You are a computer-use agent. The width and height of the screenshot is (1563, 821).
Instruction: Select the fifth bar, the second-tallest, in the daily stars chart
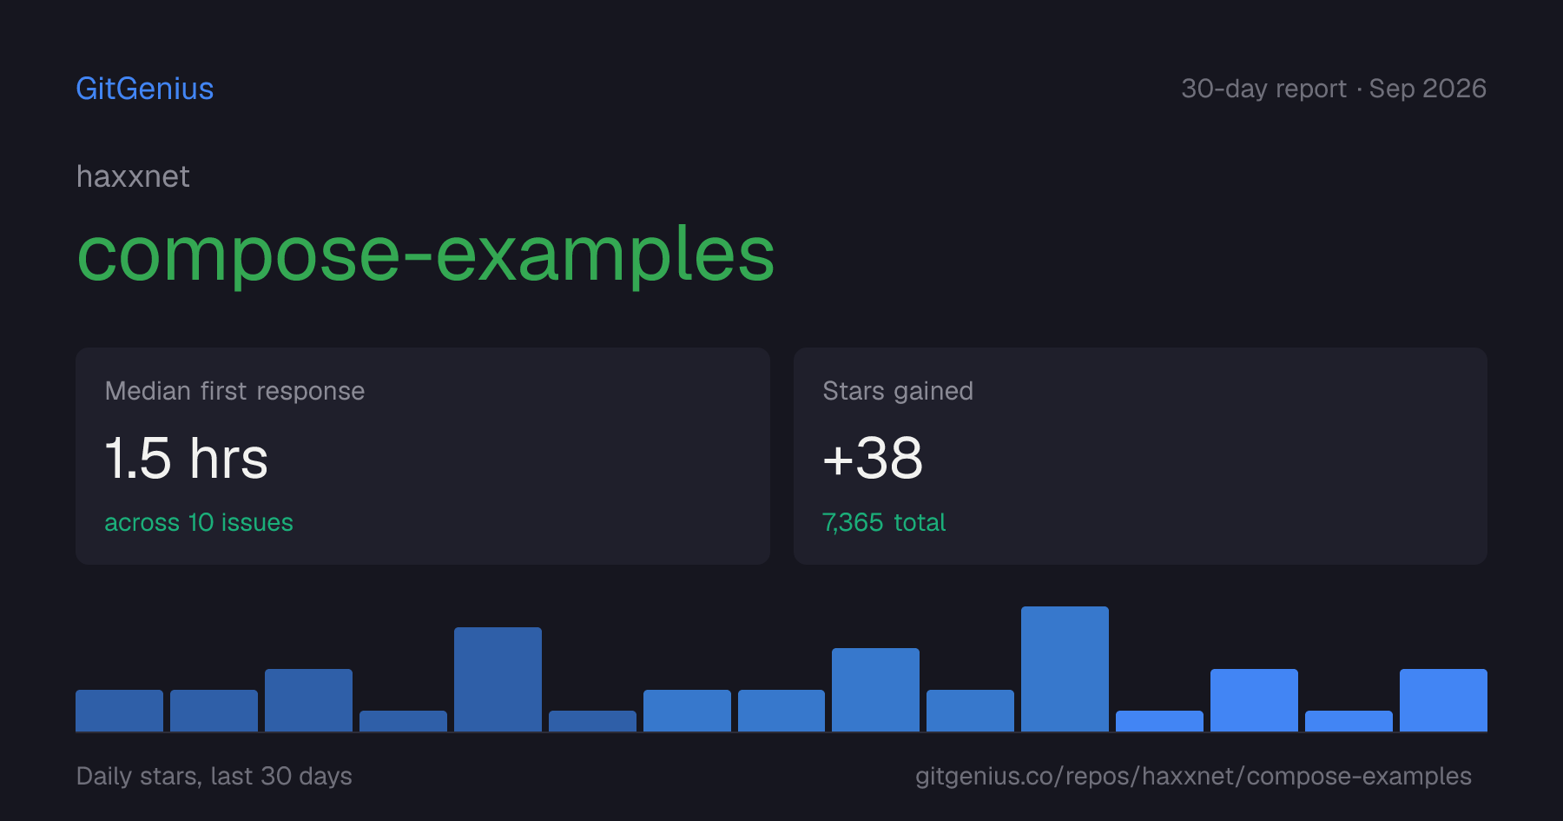(x=498, y=679)
